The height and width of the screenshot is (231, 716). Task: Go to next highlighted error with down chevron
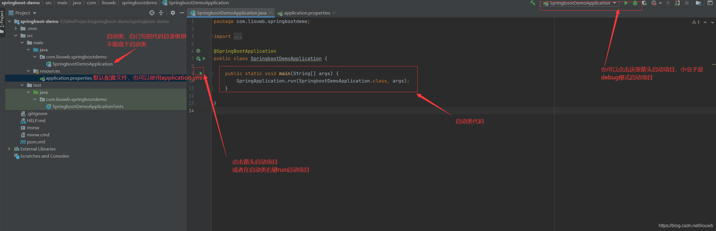click(713, 22)
